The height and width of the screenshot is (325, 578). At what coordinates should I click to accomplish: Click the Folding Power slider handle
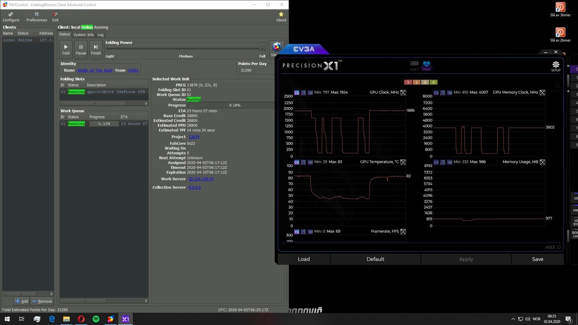pyautogui.click(x=263, y=48)
